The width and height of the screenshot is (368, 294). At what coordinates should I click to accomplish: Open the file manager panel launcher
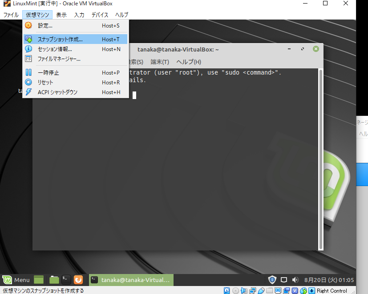click(54, 280)
